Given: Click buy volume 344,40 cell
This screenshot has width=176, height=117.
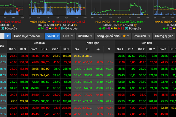Looking at the screenshot, I should 45,75.
